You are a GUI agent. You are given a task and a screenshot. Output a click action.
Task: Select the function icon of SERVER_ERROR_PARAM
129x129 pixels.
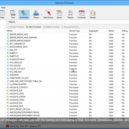point(8,41)
